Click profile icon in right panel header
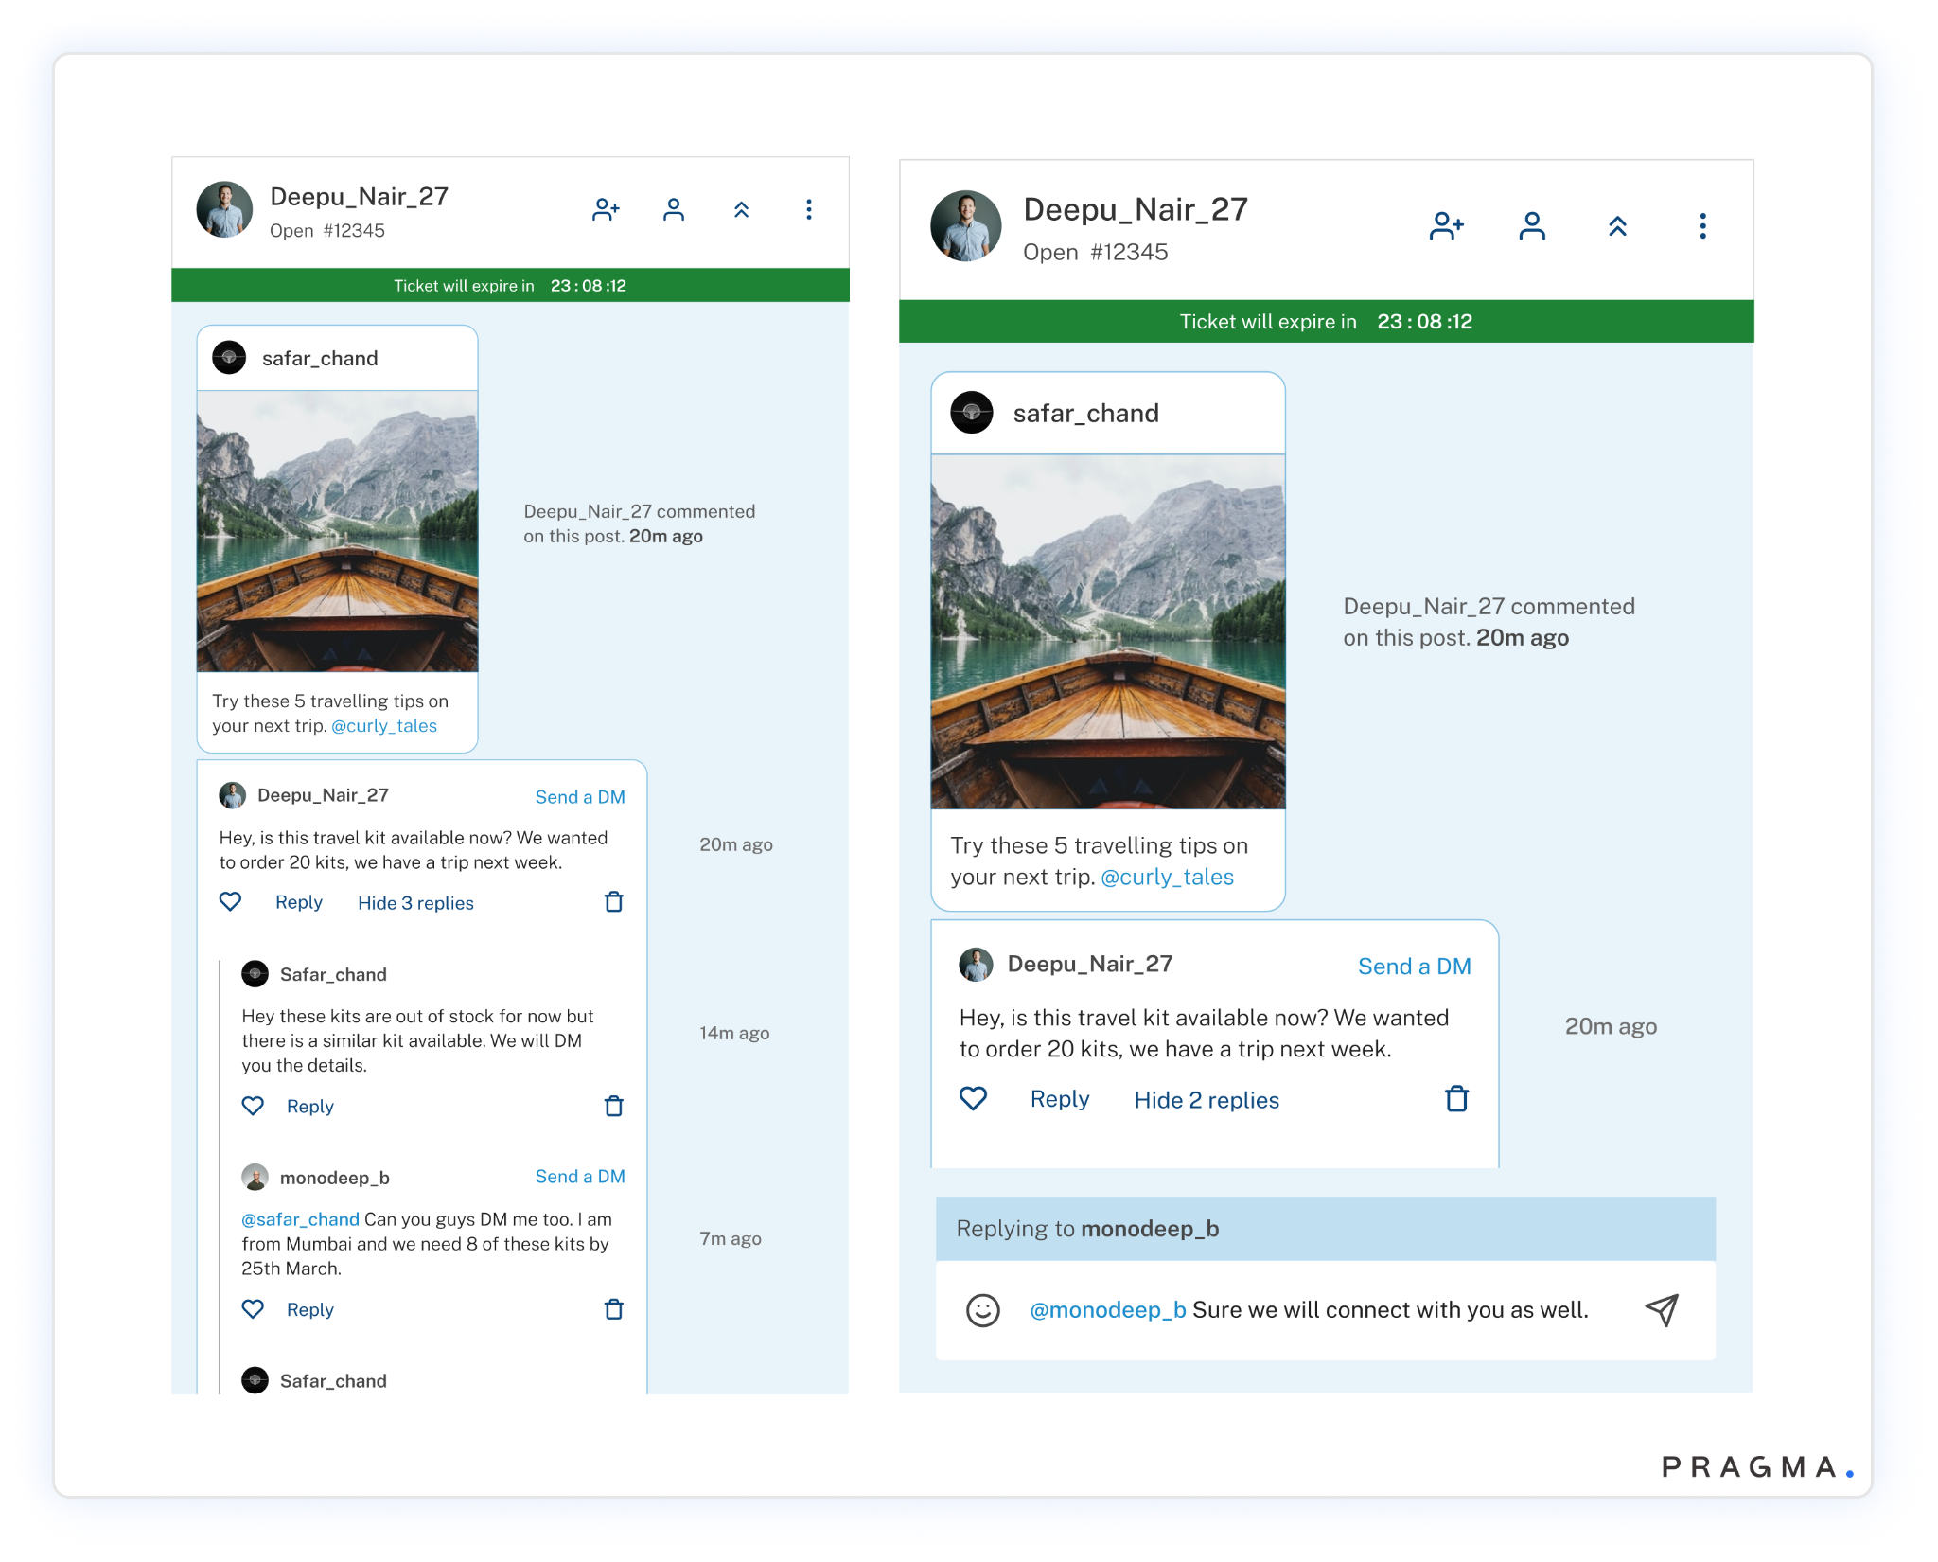Image resolution: width=1938 pixels, height=1562 pixels. pyautogui.click(x=1532, y=226)
